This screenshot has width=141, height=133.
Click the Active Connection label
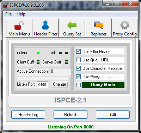click(32, 71)
